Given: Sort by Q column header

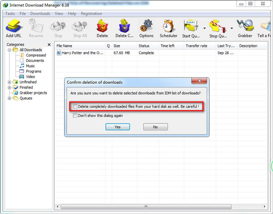Looking at the screenshot, I should (x=108, y=46).
